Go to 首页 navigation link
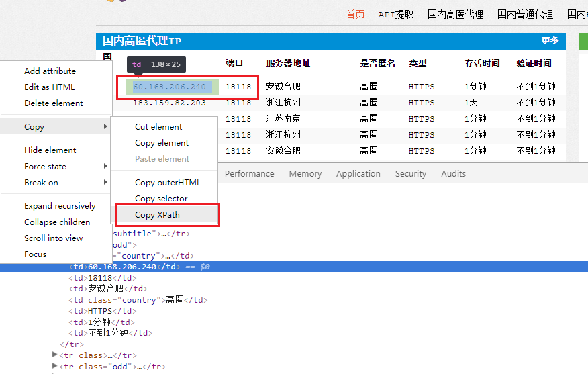The height and width of the screenshot is (374, 588). (x=355, y=14)
